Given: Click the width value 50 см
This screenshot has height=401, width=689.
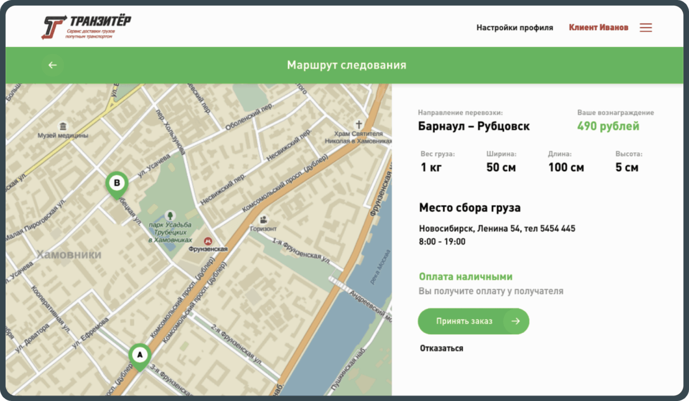Looking at the screenshot, I should (x=501, y=168).
